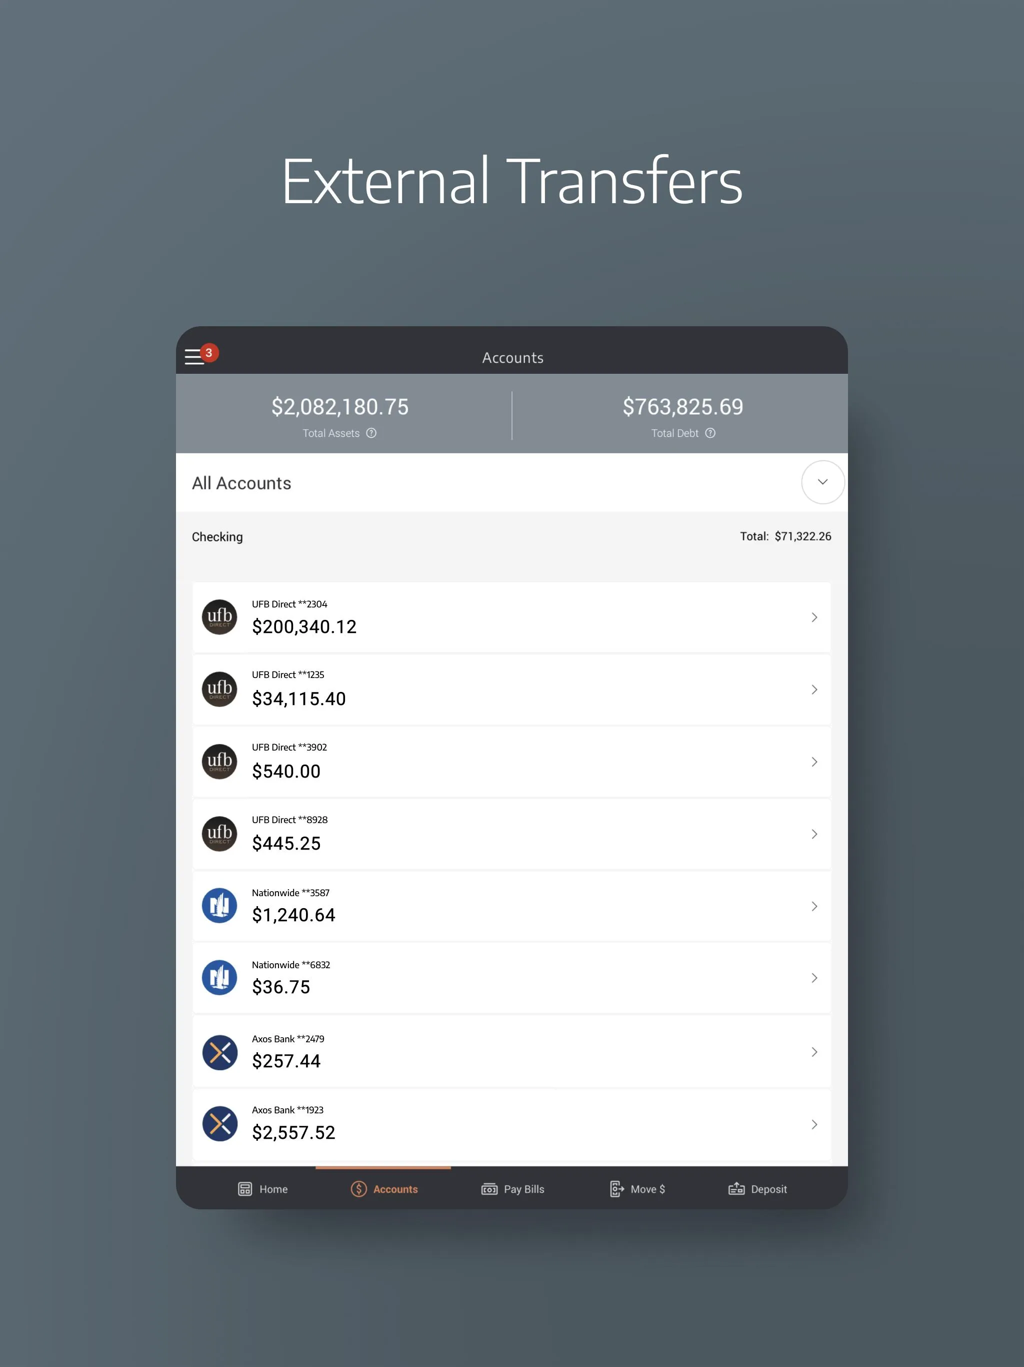Click the UFB Direct **1235 account icon
The image size is (1024, 1367).
pyautogui.click(x=219, y=690)
